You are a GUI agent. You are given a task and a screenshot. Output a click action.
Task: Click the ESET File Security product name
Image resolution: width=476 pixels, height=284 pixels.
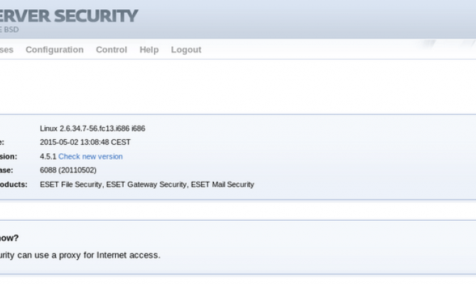pos(71,185)
